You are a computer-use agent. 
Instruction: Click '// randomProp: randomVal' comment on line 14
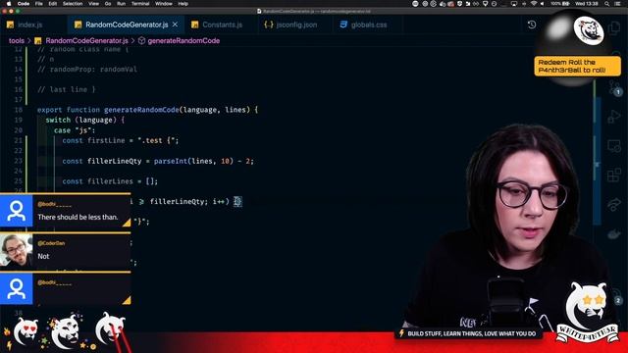[x=87, y=70]
